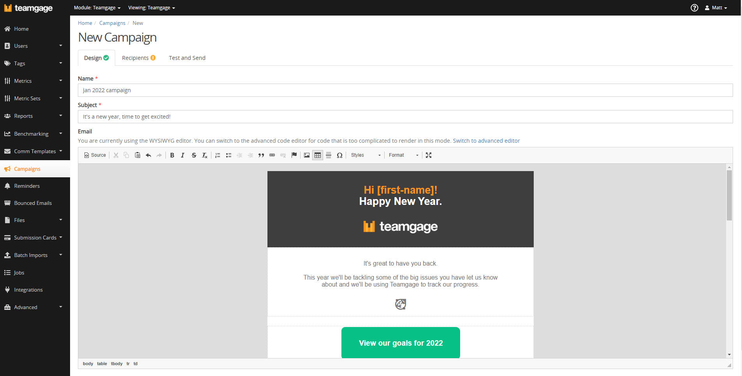Click the View our goals for 2022 button
The width and height of the screenshot is (742, 376).
tap(401, 343)
